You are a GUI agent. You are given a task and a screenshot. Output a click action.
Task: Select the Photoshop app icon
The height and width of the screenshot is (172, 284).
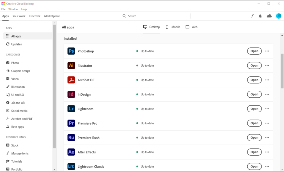pos(71,51)
